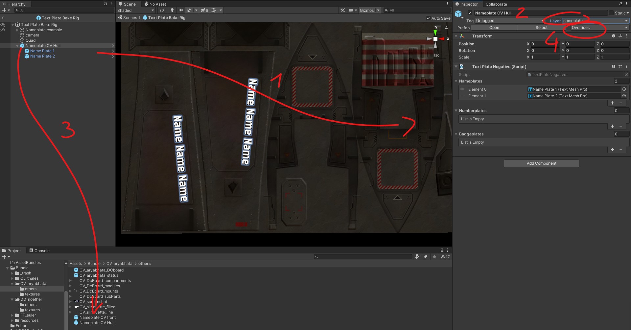The height and width of the screenshot is (330, 631).
Task: Click object picker for Nameplates Element 1
Action: coord(624,96)
